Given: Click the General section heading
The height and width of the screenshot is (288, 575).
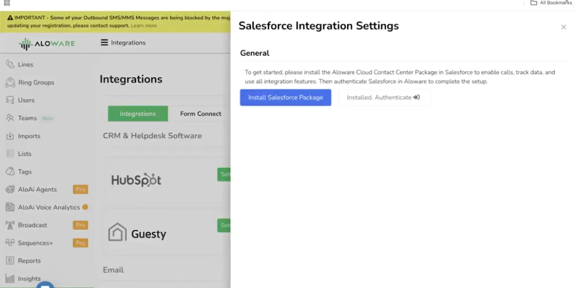Looking at the screenshot, I should [x=255, y=53].
